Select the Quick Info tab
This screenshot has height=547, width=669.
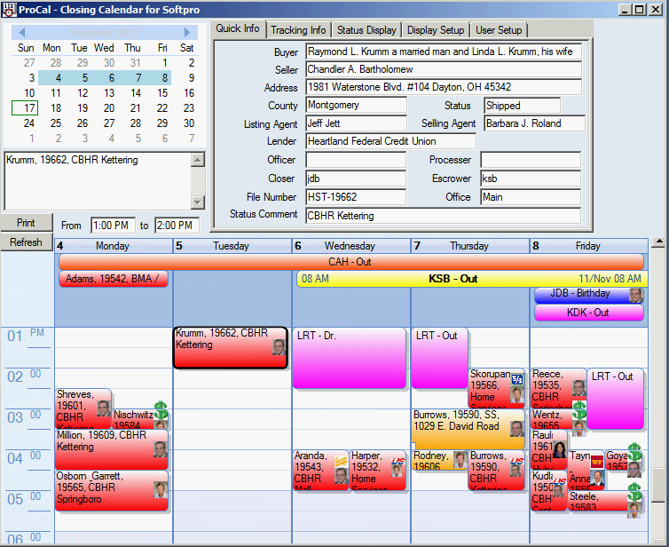(238, 28)
